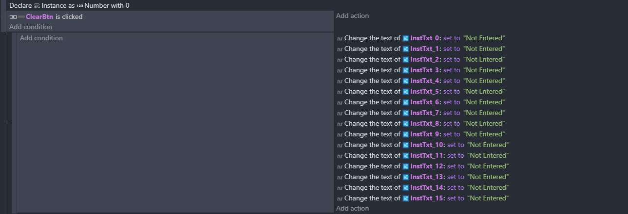This screenshot has width=628, height=214.
Task: Click the InstTxt_5 text object icon
Action: 405,92
